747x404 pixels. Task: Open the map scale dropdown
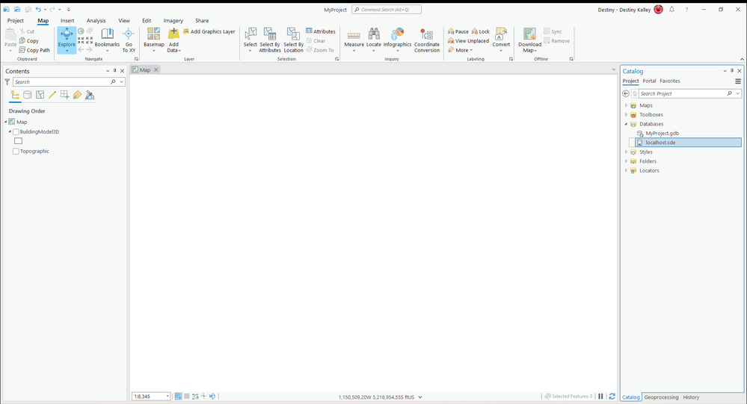coord(167,397)
